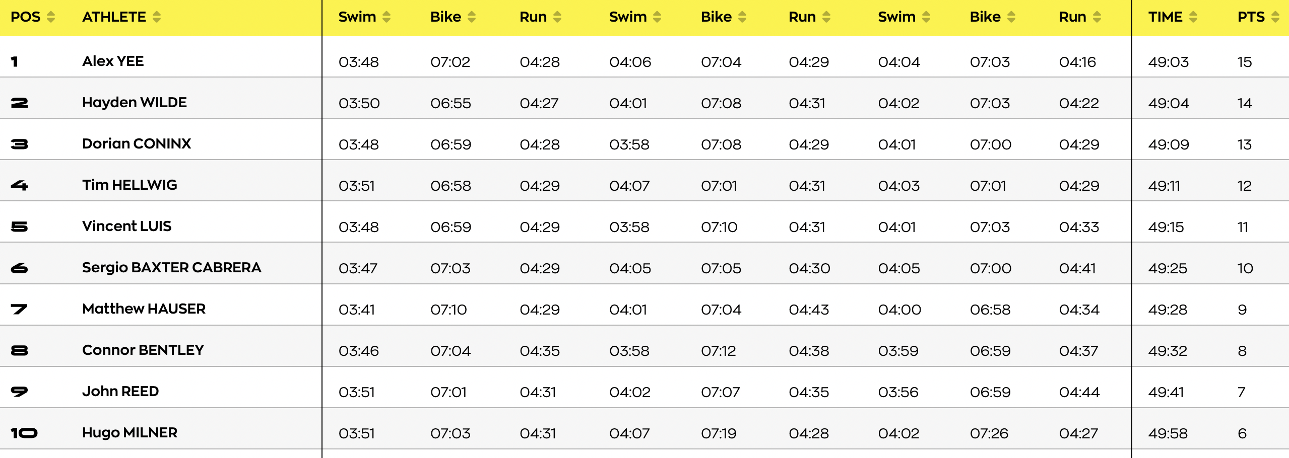1289x458 pixels.
Task: Click sort arrows on the first Bike column
Action: [x=472, y=17]
